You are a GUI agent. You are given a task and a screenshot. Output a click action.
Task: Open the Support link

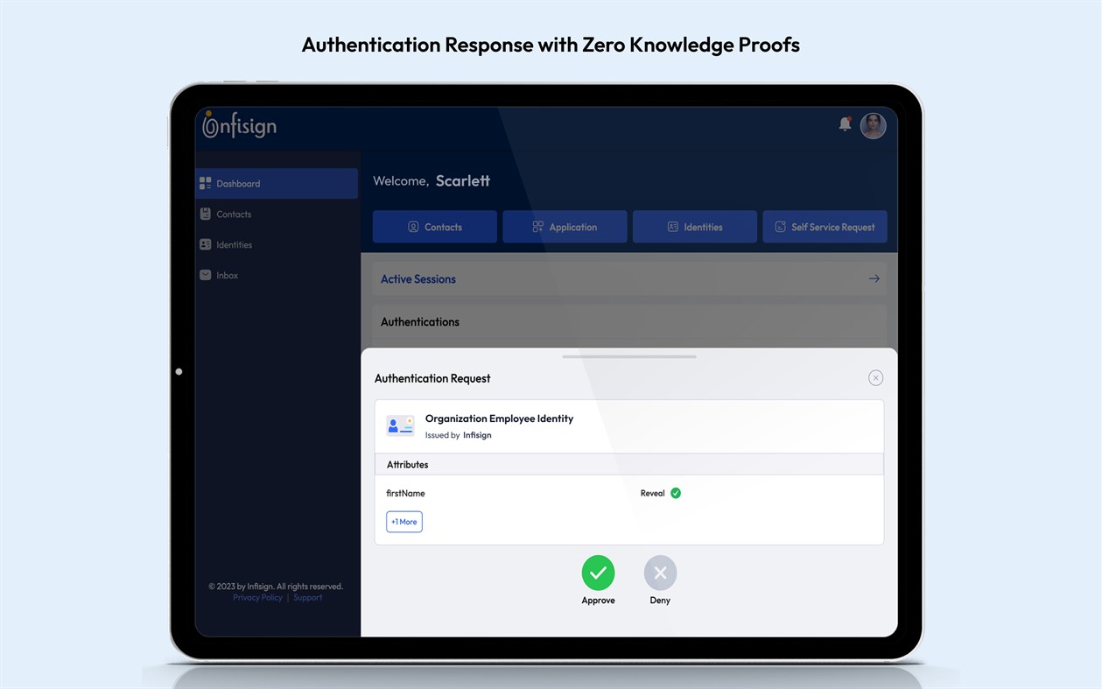(x=307, y=597)
